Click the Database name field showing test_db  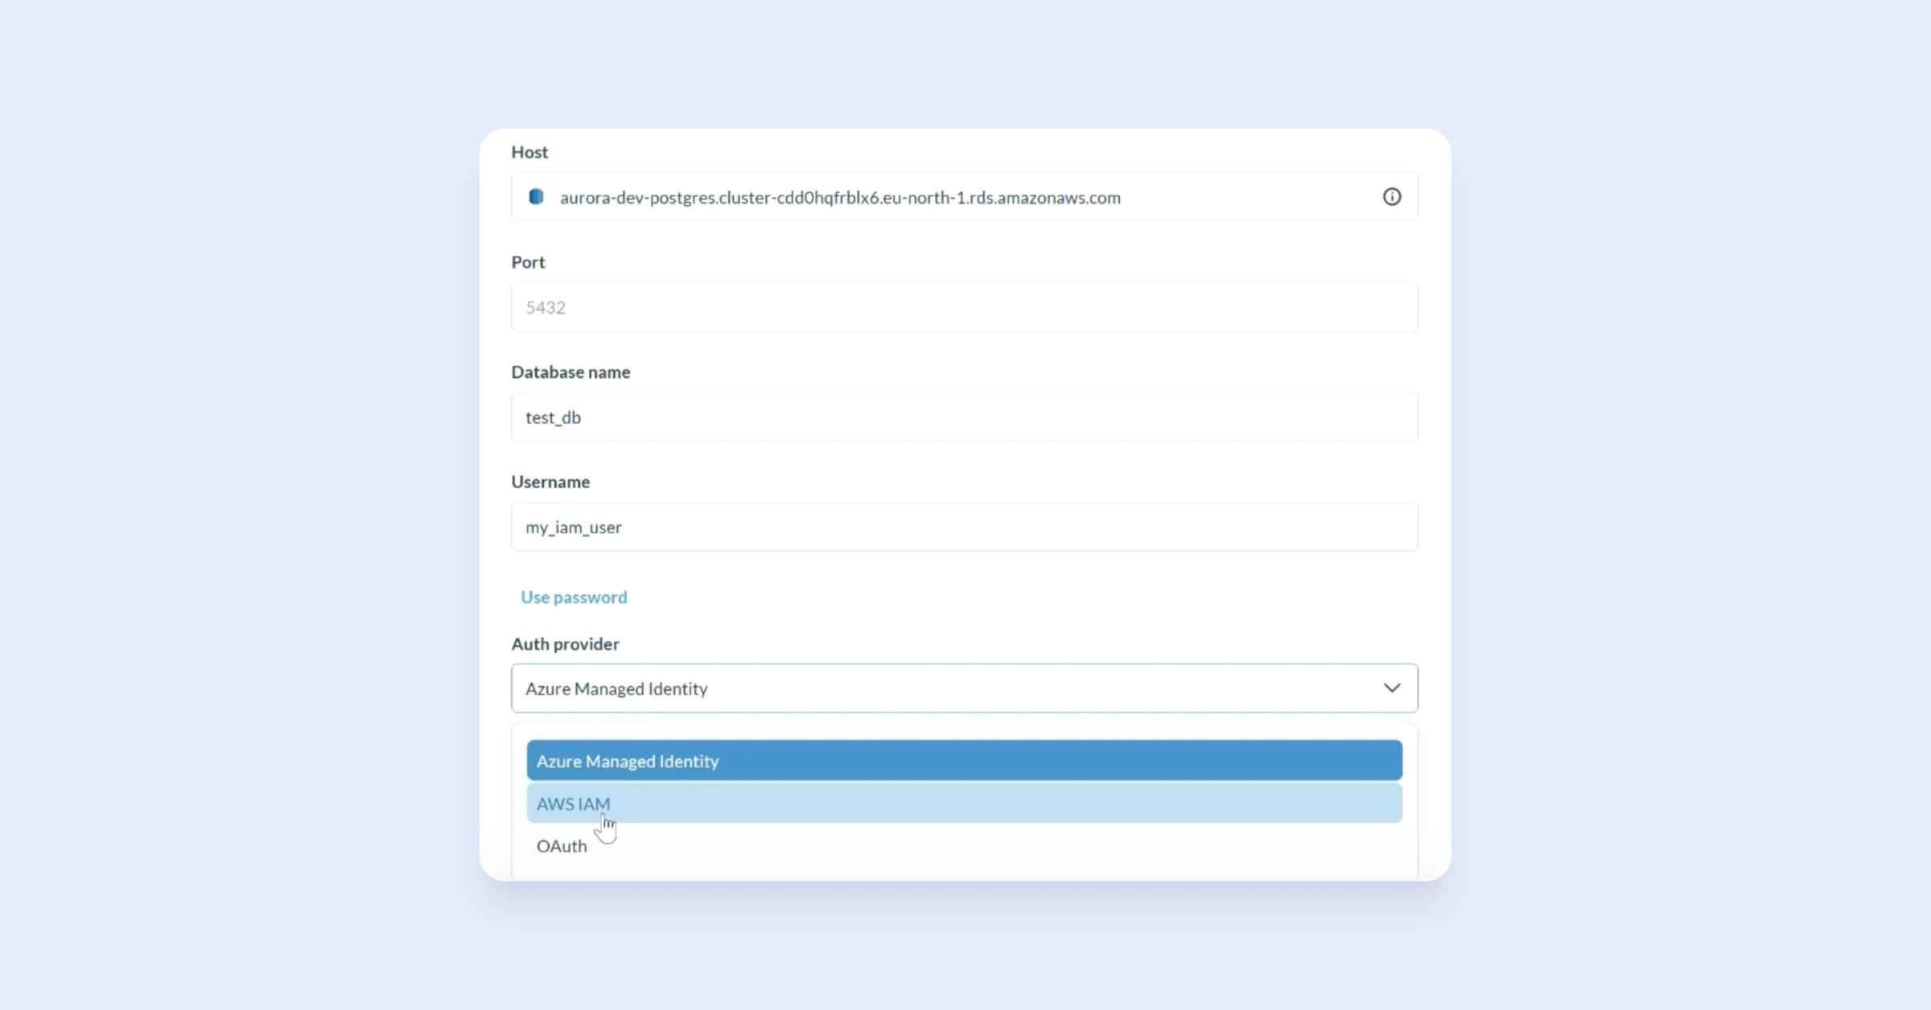pos(964,417)
